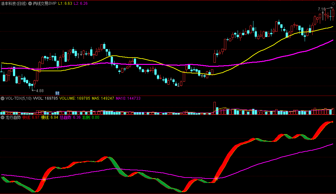This screenshot has height=194, width=336.
Task: Click the red 快线: 6.97 value
Action: coord(31,117)
